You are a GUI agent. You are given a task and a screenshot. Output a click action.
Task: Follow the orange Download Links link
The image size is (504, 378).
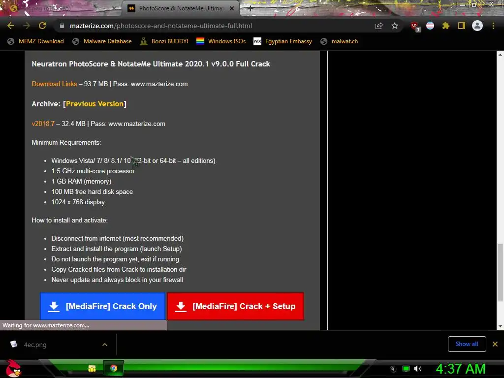pos(54,84)
